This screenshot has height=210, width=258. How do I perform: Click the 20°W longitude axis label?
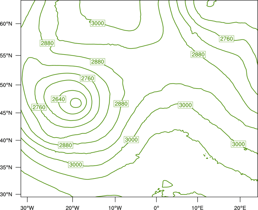point(72,208)
